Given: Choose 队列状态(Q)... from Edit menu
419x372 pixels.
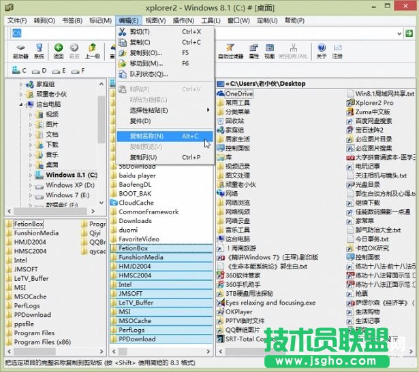Looking at the screenshot, I should point(165,74).
